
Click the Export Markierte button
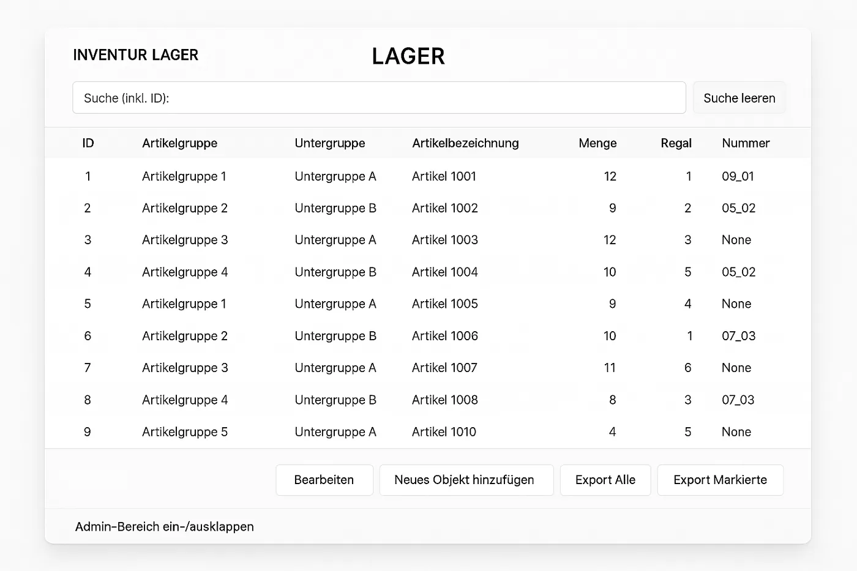click(720, 480)
